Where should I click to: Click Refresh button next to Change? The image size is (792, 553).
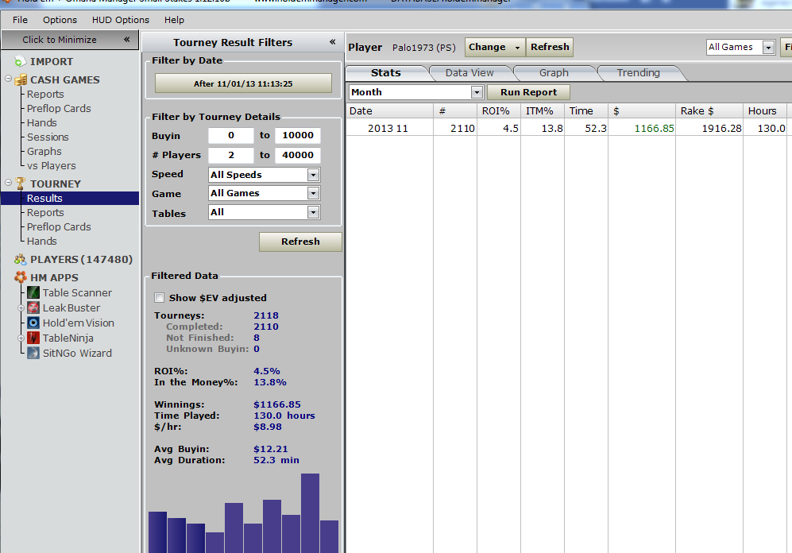pyautogui.click(x=550, y=47)
